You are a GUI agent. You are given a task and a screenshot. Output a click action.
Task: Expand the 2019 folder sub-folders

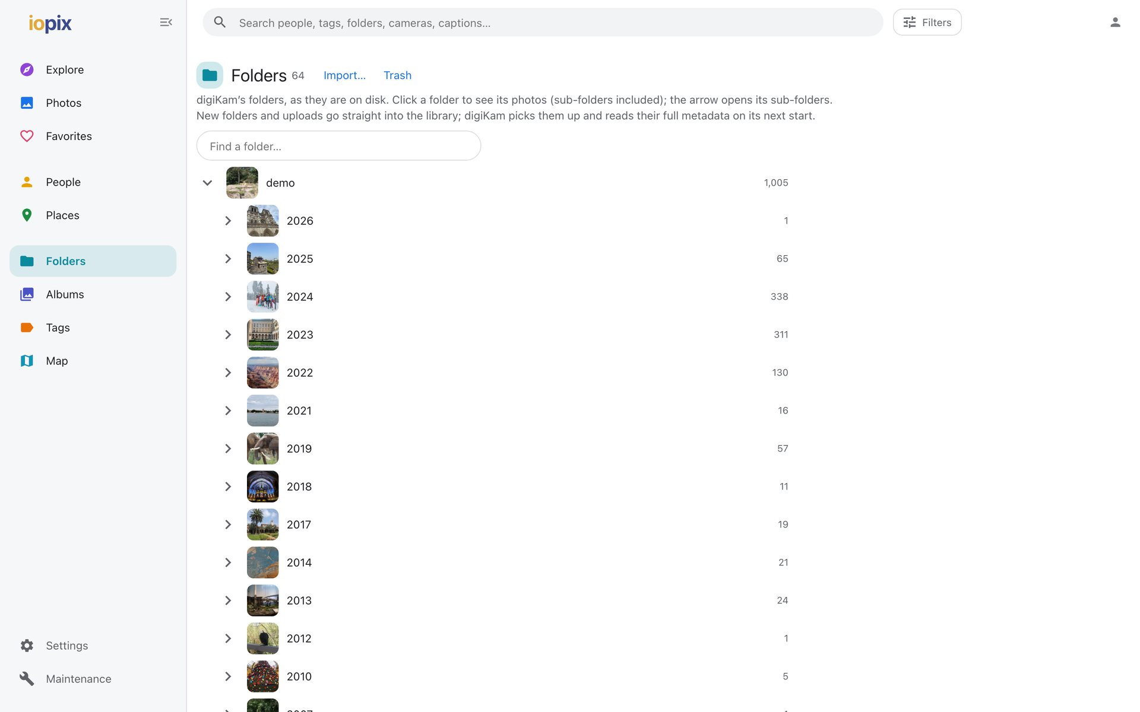[228, 449]
